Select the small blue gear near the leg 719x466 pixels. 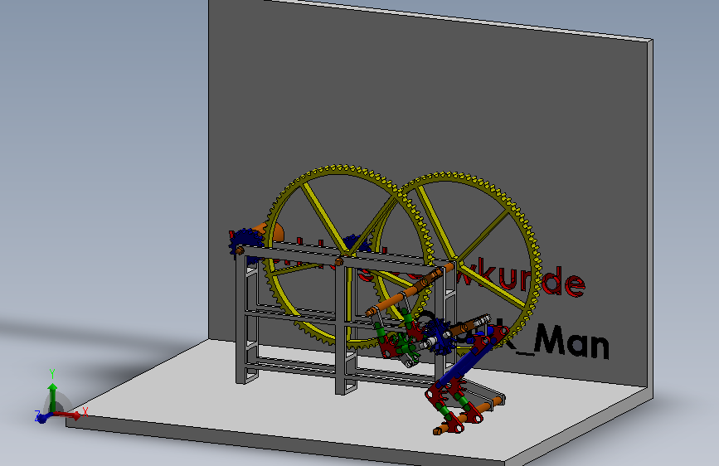pyautogui.click(x=440, y=336)
